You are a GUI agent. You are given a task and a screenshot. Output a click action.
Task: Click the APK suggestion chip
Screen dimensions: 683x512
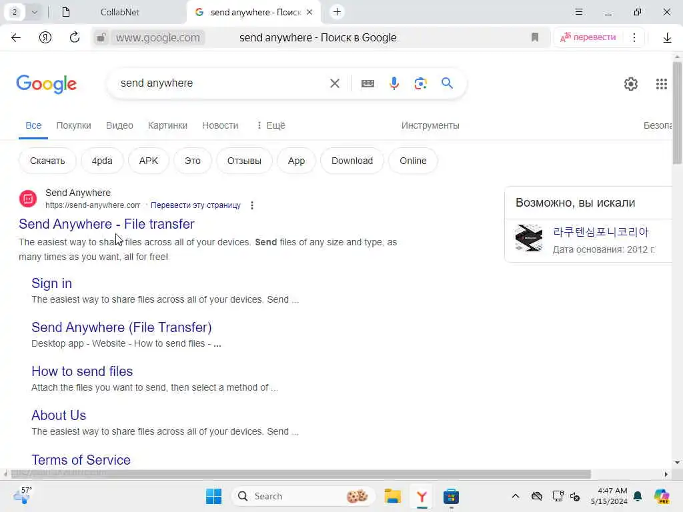149,161
